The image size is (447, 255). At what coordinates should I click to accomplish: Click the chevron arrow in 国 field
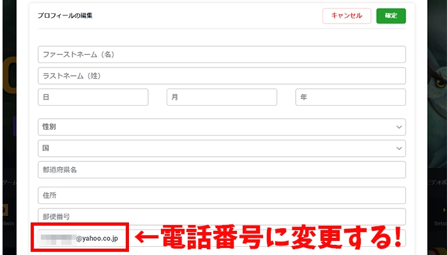point(398,148)
